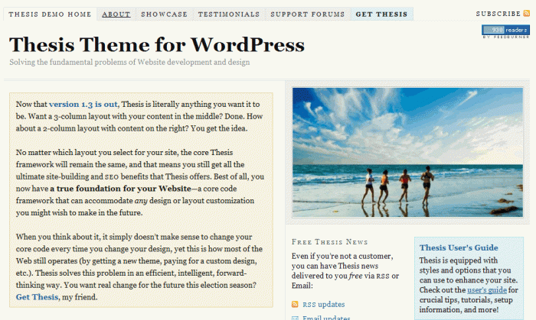The image size is (536, 320).
Task: Open the RSS updates link
Action: [x=323, y=304]
